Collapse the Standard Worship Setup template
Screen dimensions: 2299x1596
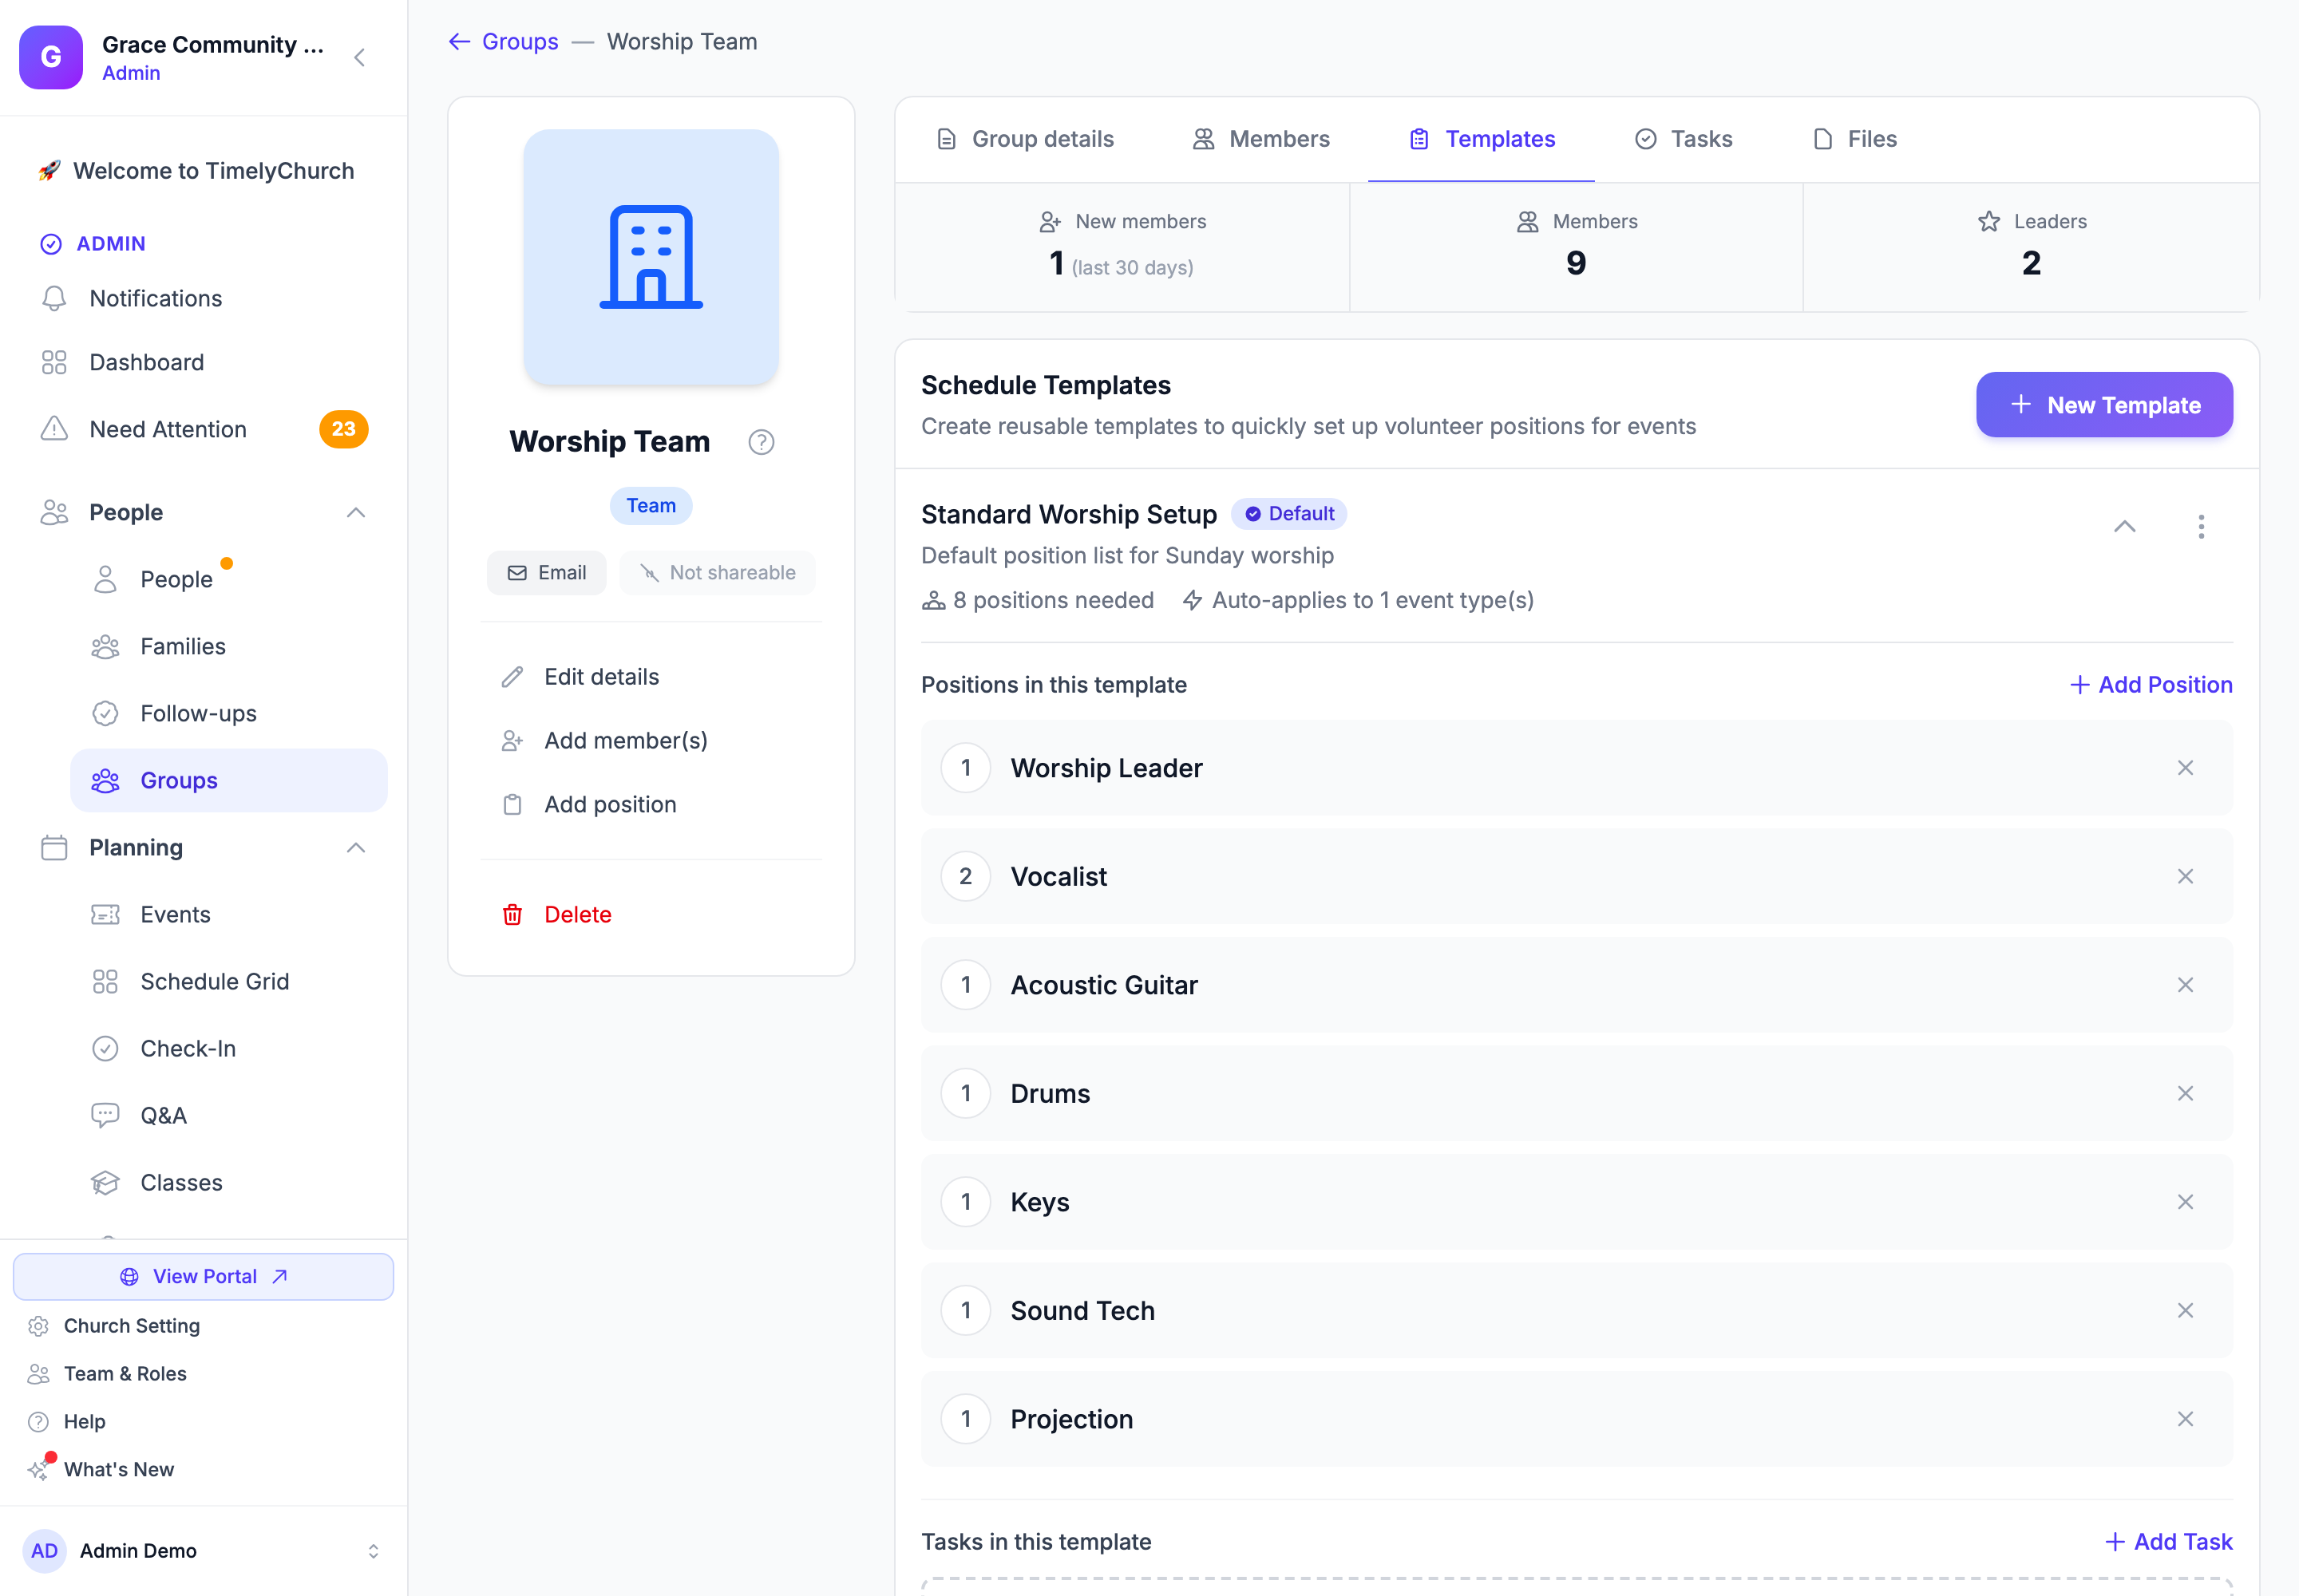[x=2125, y=527]
